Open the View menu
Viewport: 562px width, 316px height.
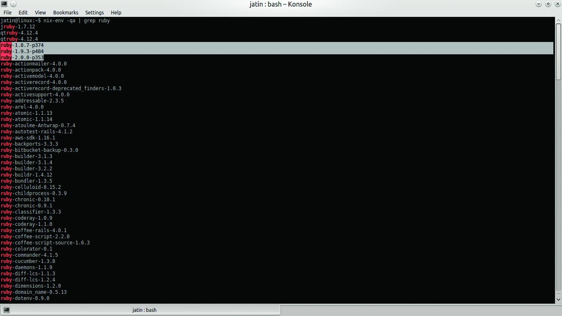40,12
